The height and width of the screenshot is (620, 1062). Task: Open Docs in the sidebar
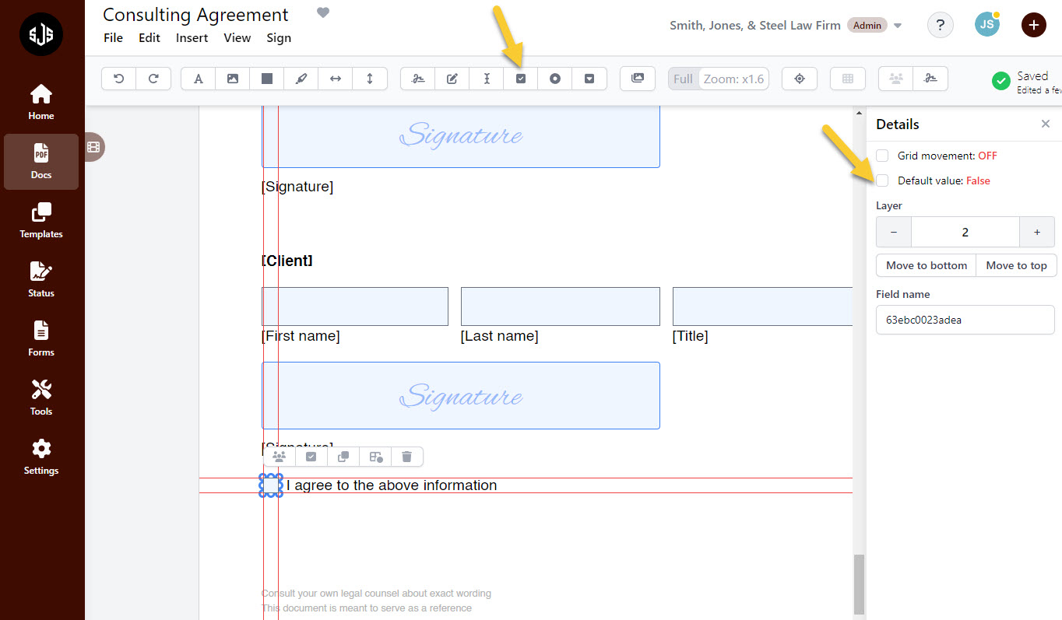(x=41, y=162)
